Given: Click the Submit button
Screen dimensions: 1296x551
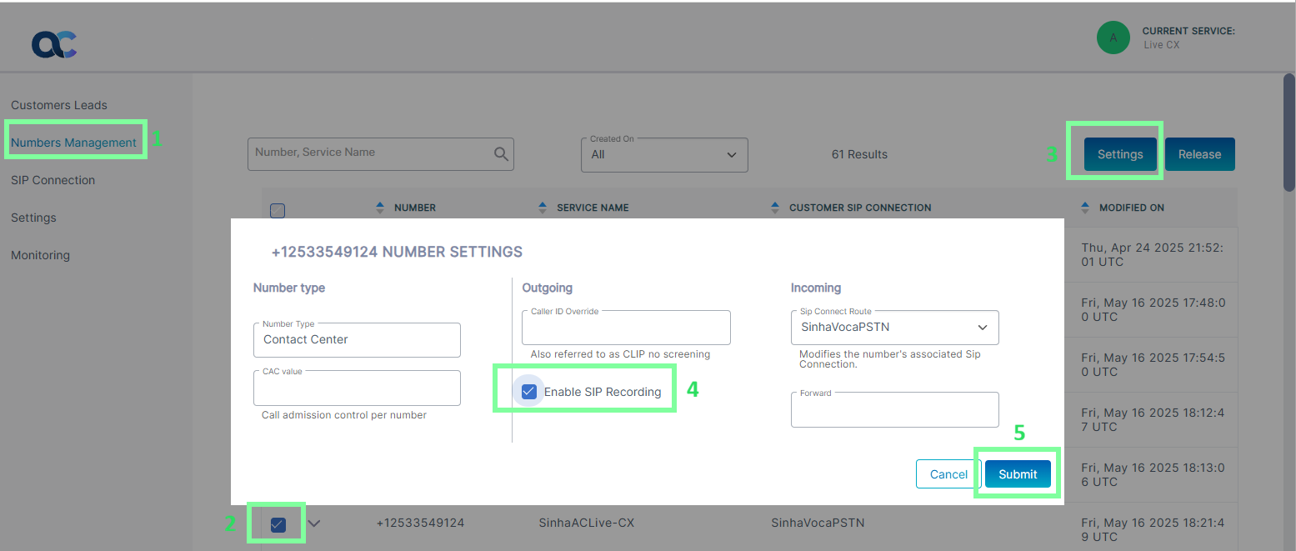Looking at the screenshot, I should [1018, 474].
